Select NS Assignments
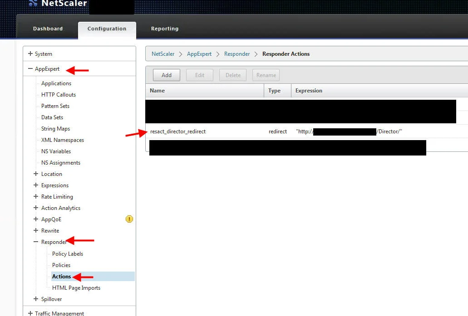 (x=61, y=162)
